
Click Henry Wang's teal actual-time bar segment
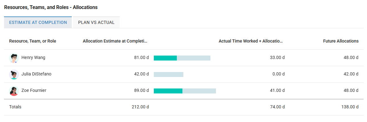pos(165,58)
